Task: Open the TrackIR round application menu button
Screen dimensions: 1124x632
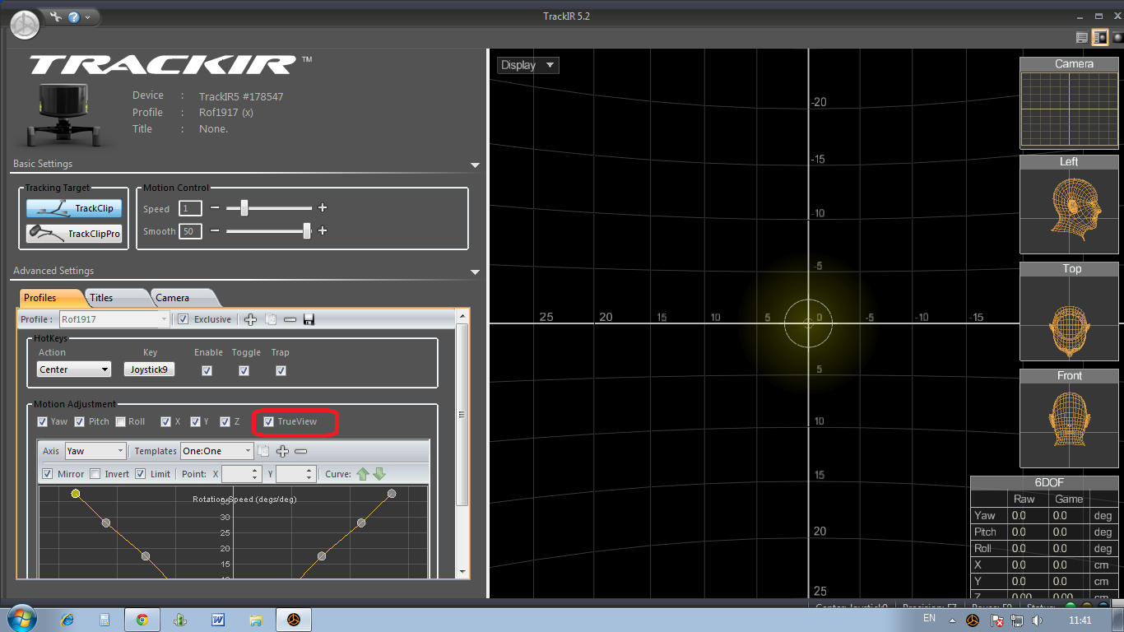Action: (25, 24)
